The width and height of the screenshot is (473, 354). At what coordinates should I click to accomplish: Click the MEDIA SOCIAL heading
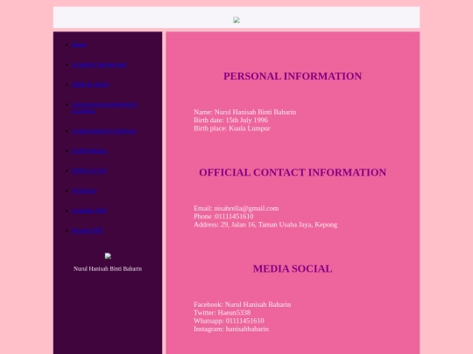coord(293,269)
